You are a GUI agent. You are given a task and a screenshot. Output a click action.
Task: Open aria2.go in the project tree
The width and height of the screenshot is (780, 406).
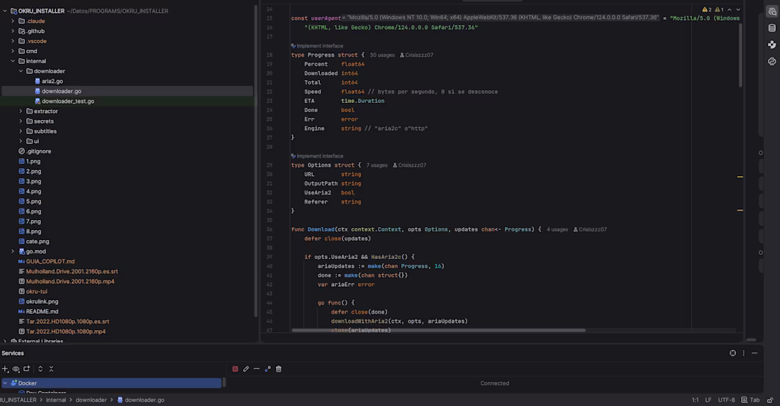pos(52,81)
